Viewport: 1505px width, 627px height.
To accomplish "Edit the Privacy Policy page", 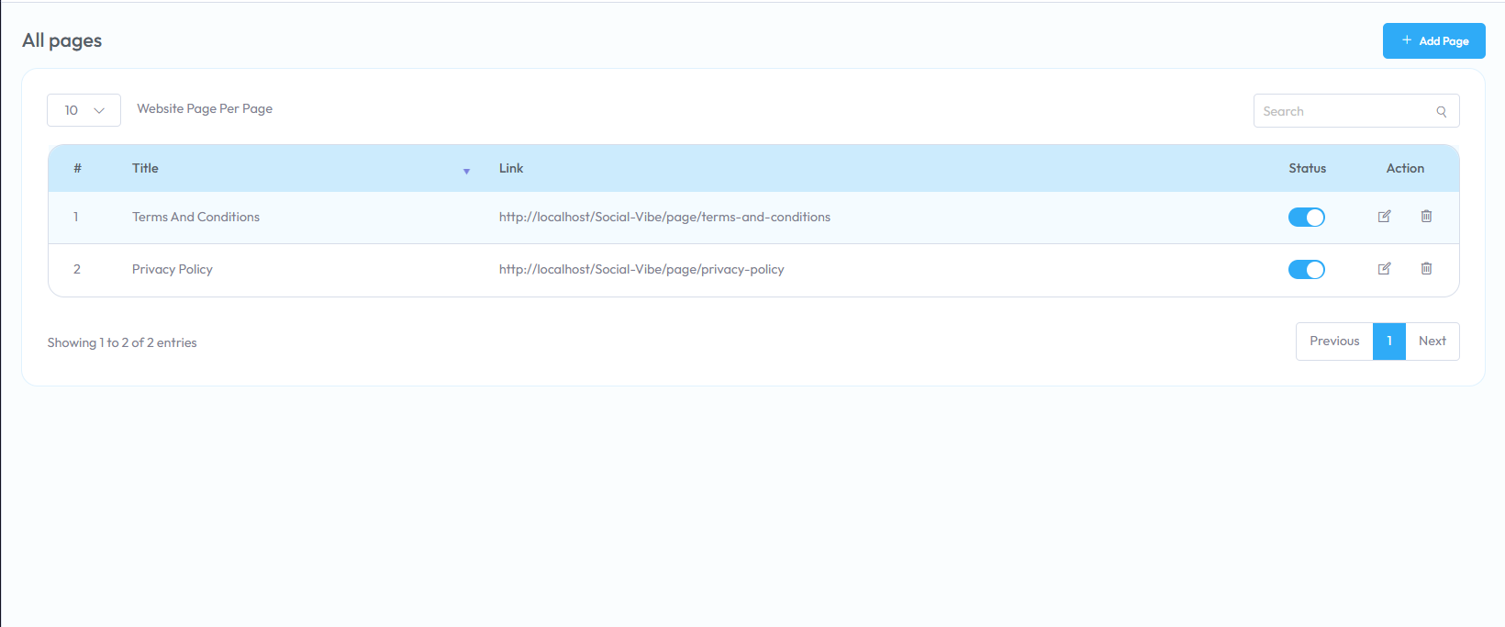I will (1384, 269).
